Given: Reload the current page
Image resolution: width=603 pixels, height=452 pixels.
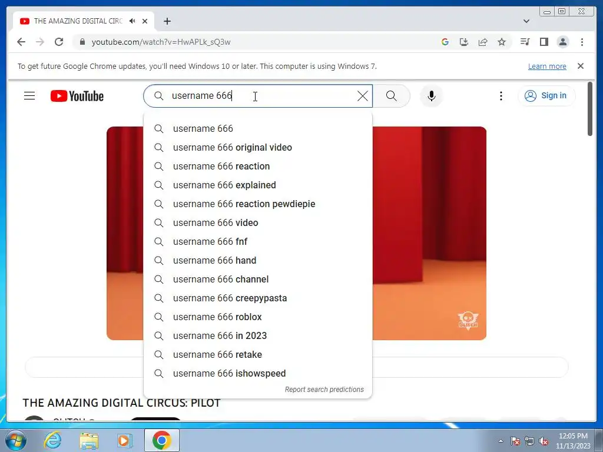Looking at the screenshot, I should 59,42.
